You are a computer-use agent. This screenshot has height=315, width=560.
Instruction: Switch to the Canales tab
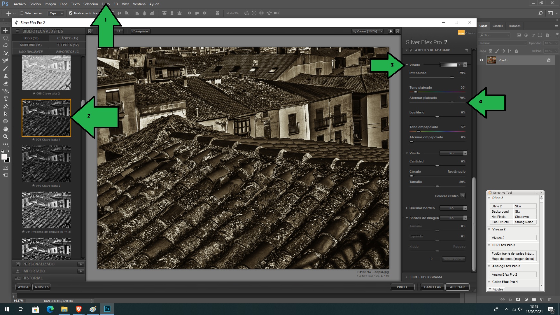pyautogui.click(x=498, y=26)
